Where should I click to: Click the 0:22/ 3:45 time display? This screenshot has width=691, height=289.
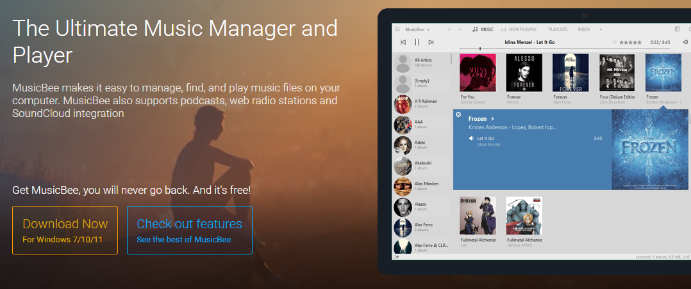click(660, 42)
